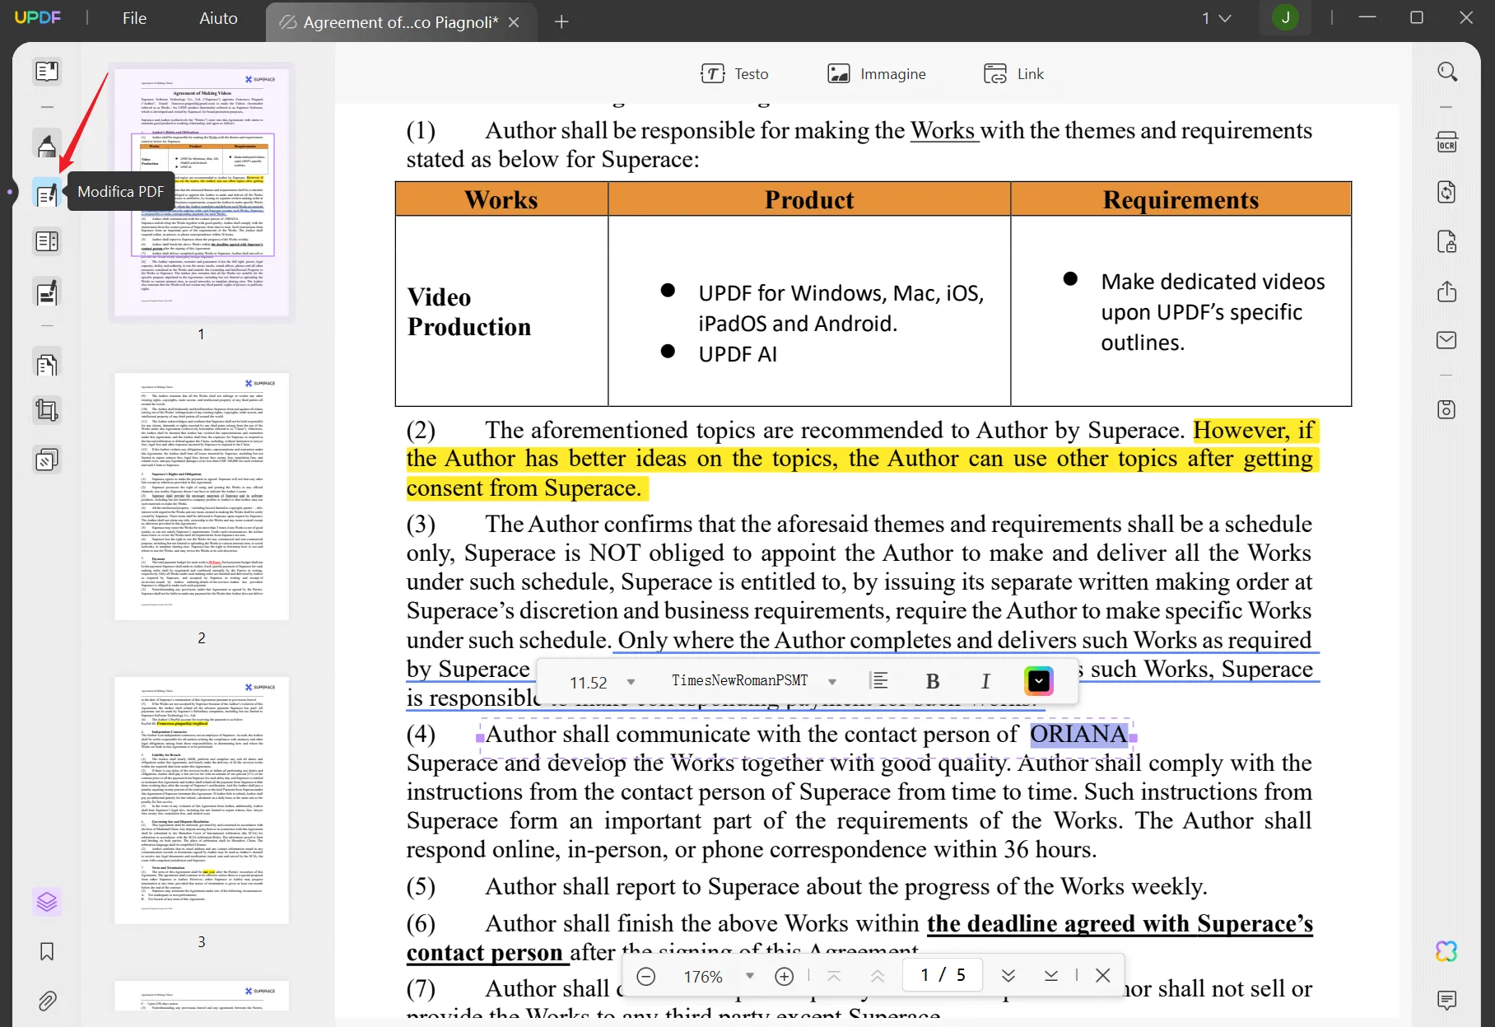Close the Agreement document tab
Image resolution: width=1495 pixels, height=1027 pixels.
pos(514,22)
